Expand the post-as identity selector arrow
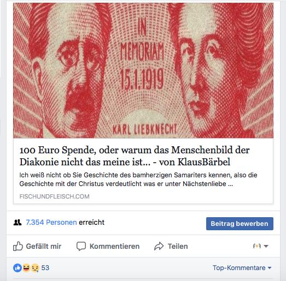This screenshot has width=286, height=281. click(x=266, y=246)
